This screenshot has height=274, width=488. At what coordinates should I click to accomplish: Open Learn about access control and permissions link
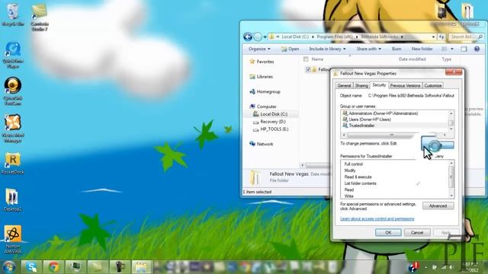377,218
